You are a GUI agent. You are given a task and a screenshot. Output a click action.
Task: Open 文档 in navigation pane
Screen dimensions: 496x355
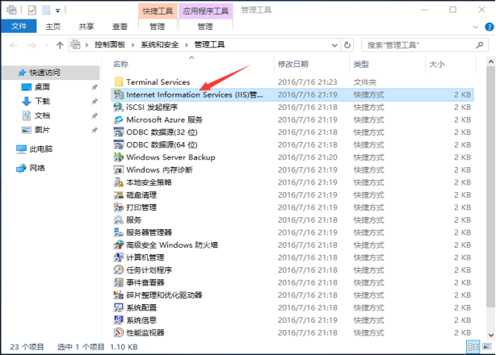[x=42, y=115]
